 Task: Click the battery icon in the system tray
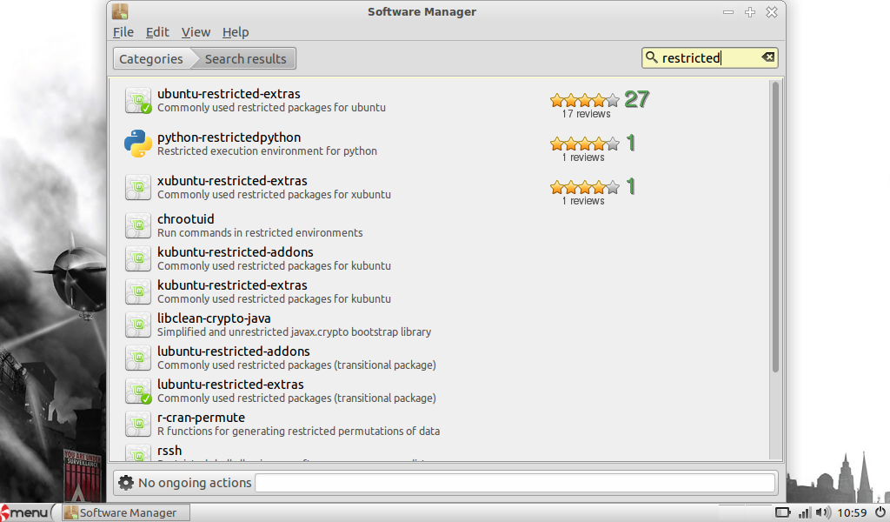pyautogui.click(x=783, y=512)
